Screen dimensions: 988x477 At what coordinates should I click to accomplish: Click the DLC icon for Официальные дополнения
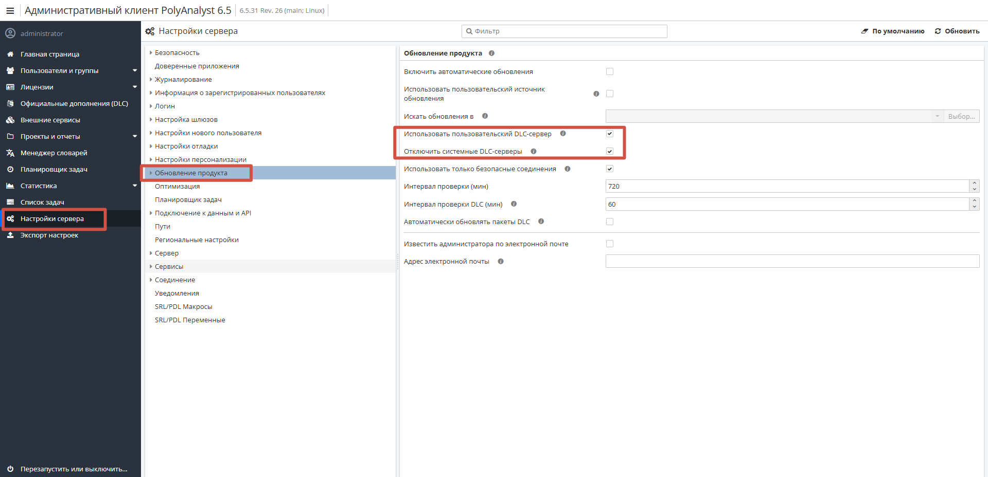[10, 103]
